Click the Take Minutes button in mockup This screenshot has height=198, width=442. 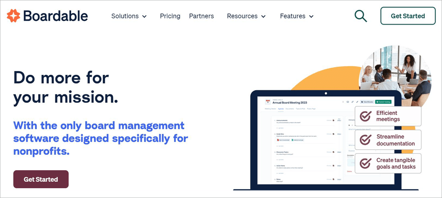point(367,102)
